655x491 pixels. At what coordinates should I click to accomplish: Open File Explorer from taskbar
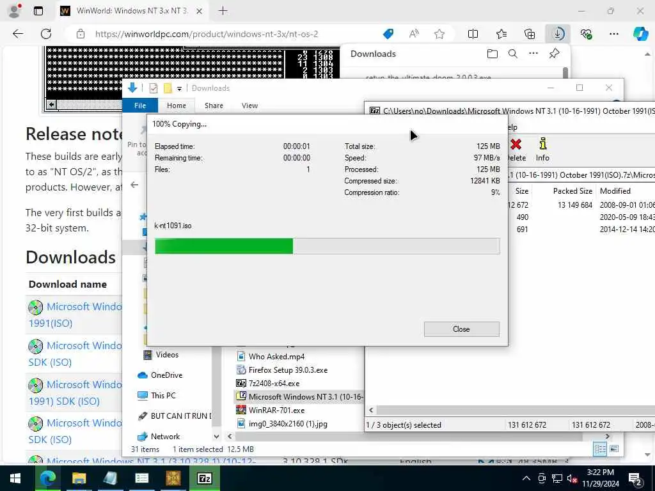click(79, 478)
